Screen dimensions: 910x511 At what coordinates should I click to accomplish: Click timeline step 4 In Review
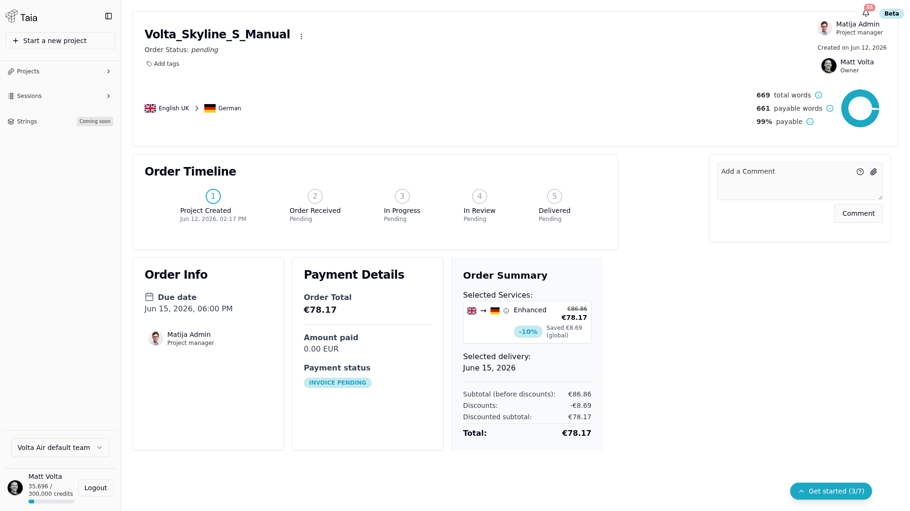[x=480, y=196]
